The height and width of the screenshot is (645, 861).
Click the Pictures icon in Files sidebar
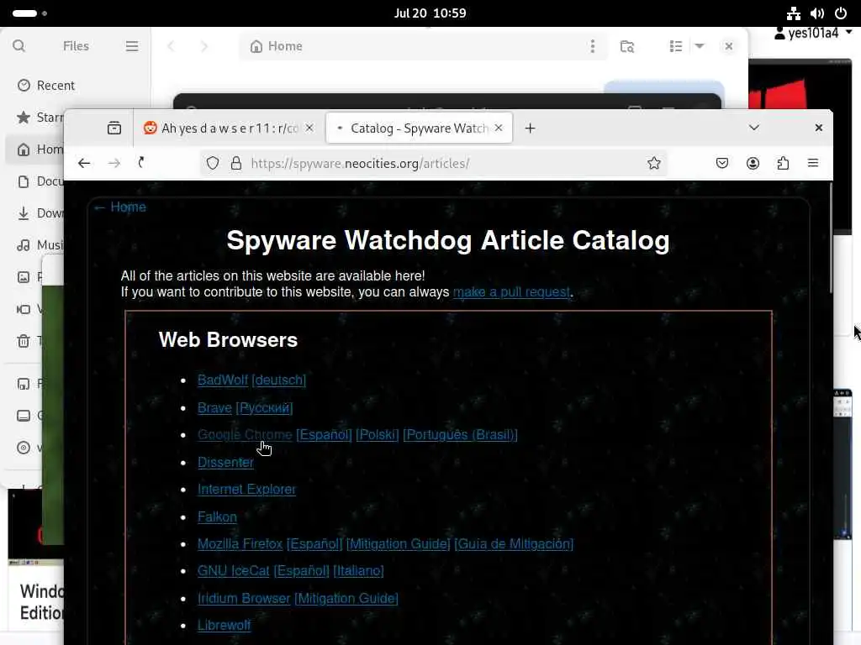click(x=24, y=277)
